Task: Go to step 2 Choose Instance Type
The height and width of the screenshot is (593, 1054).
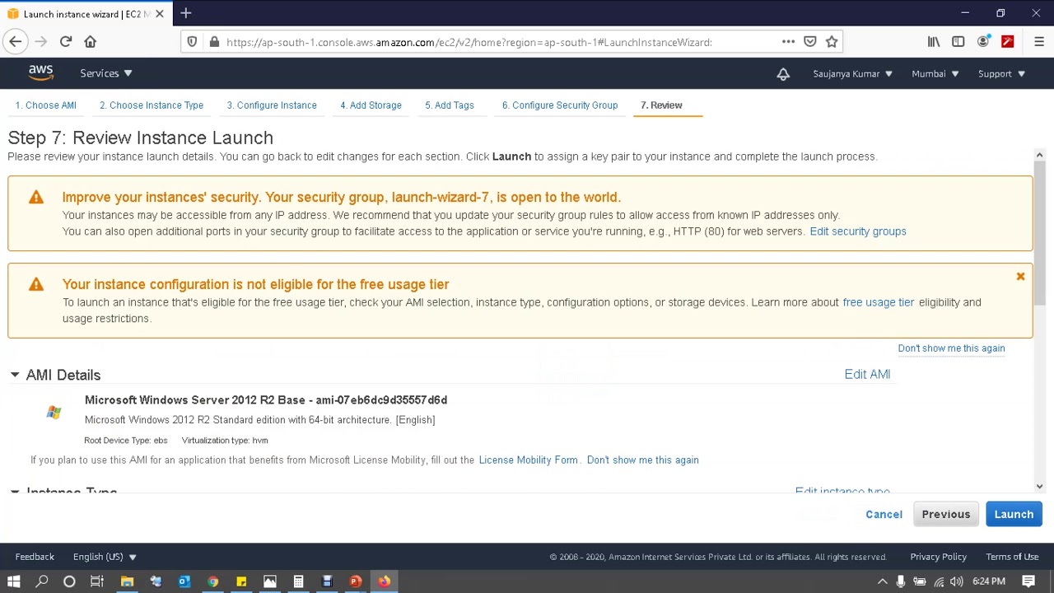Action: (x=152, y=105)
